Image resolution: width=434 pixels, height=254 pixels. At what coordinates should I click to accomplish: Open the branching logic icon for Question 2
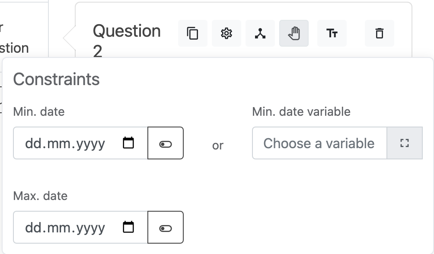[260, 33]
